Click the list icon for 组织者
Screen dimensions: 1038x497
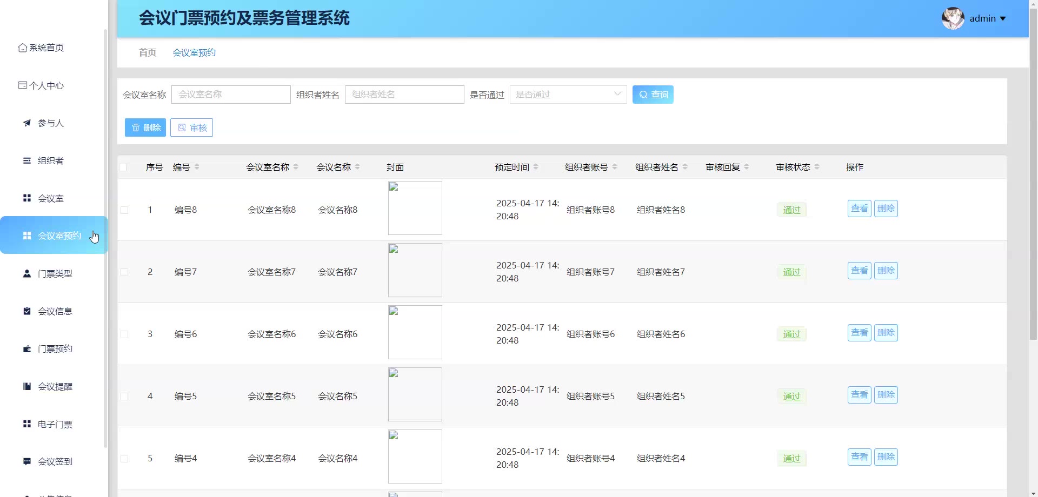click(x=27, y=160)
